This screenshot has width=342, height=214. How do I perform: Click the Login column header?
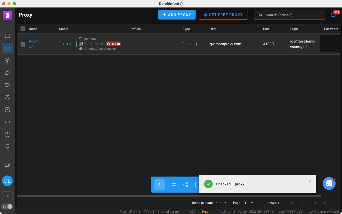pos(294,29)
